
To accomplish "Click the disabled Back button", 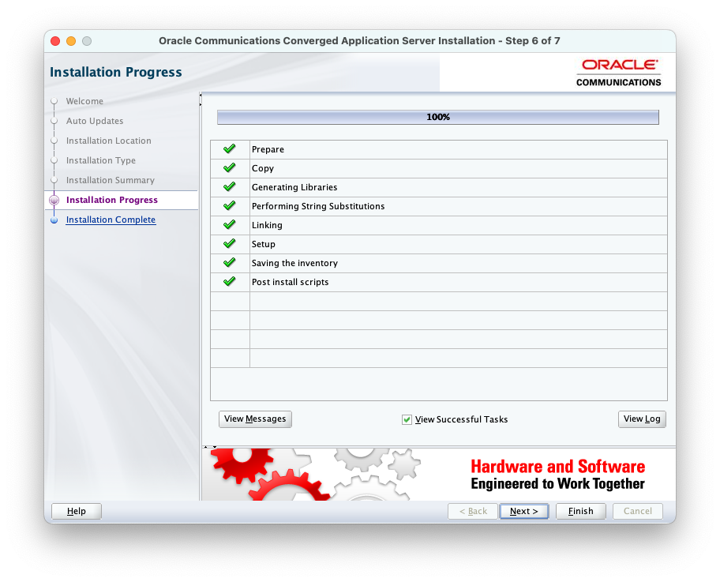I will (473, 511).
